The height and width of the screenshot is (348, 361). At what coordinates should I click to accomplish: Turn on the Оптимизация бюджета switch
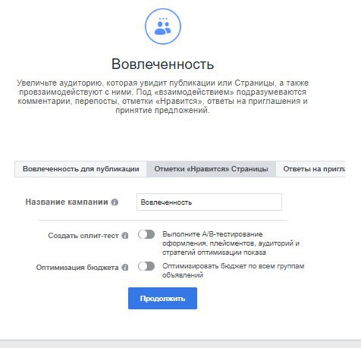click(146, 266)
